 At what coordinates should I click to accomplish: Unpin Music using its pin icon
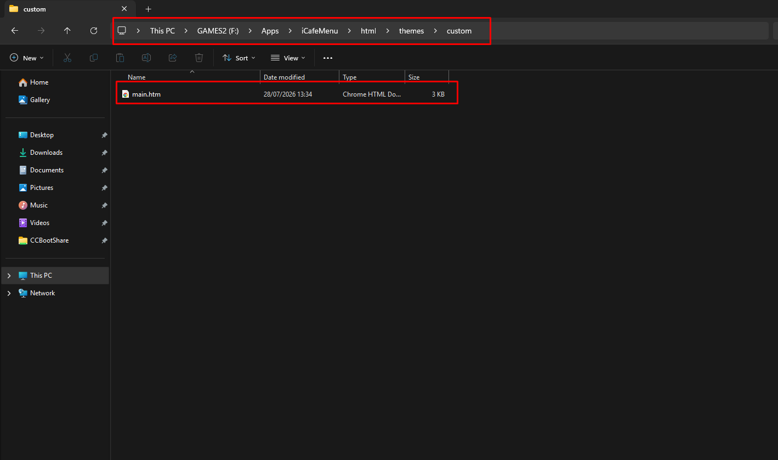[104, 205]
